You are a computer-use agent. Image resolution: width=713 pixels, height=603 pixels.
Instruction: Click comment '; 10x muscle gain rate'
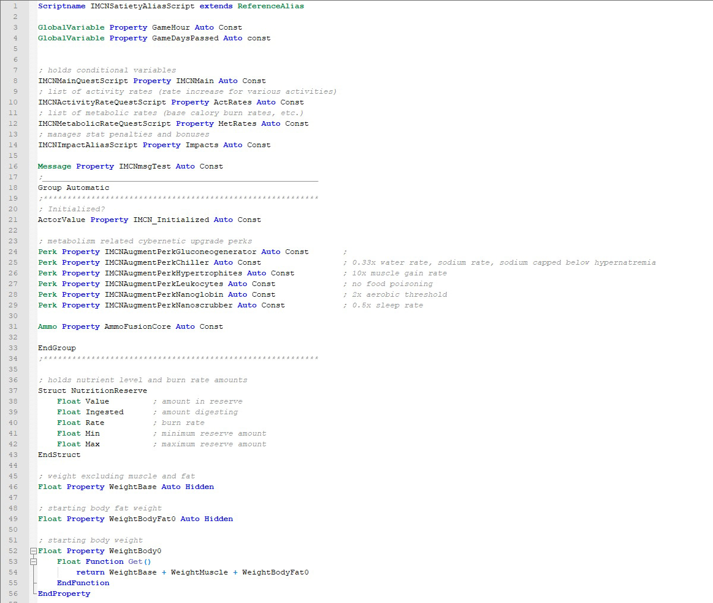tap(395, 273)
